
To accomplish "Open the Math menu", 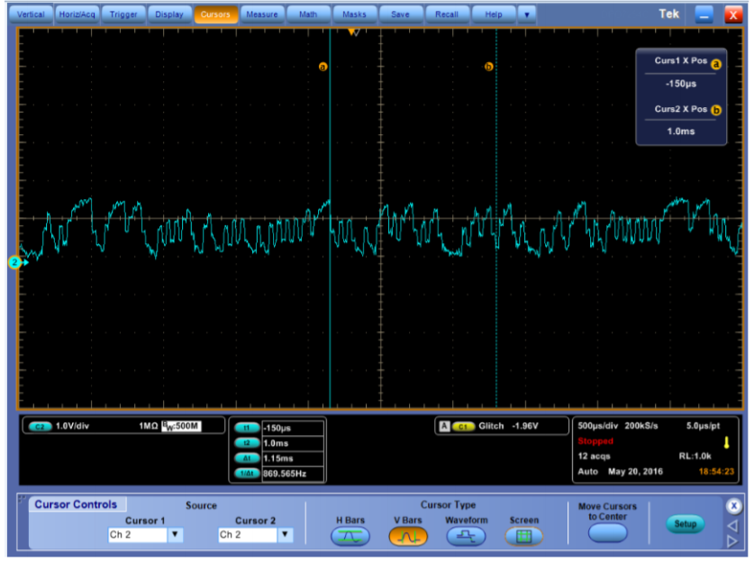I will tap(308, 14).
